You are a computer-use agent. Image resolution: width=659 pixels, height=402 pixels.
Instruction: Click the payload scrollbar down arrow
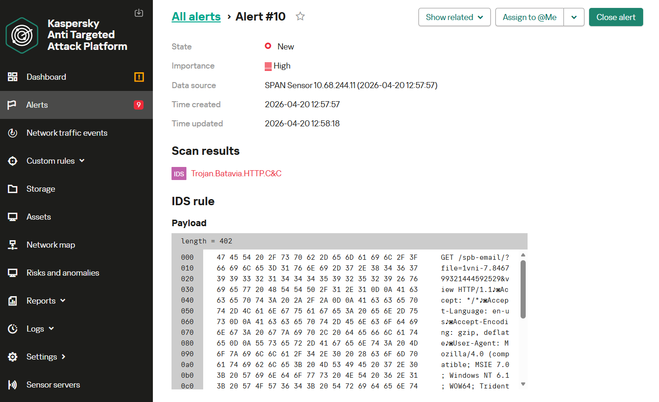click(x=523, y=384)
